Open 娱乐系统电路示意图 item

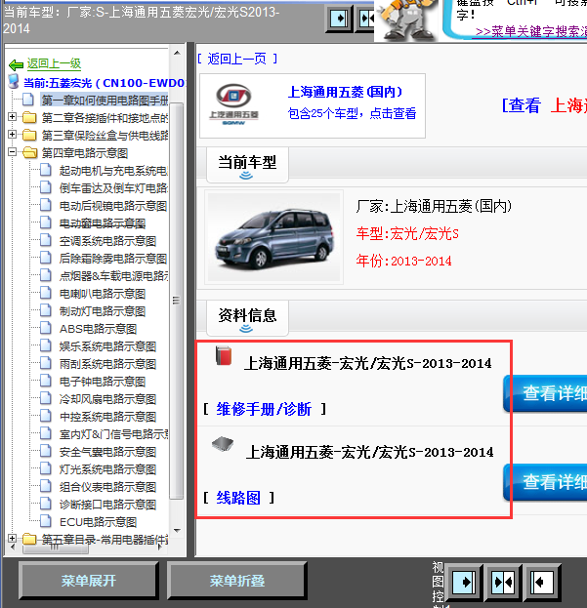(x=107, y=346)
